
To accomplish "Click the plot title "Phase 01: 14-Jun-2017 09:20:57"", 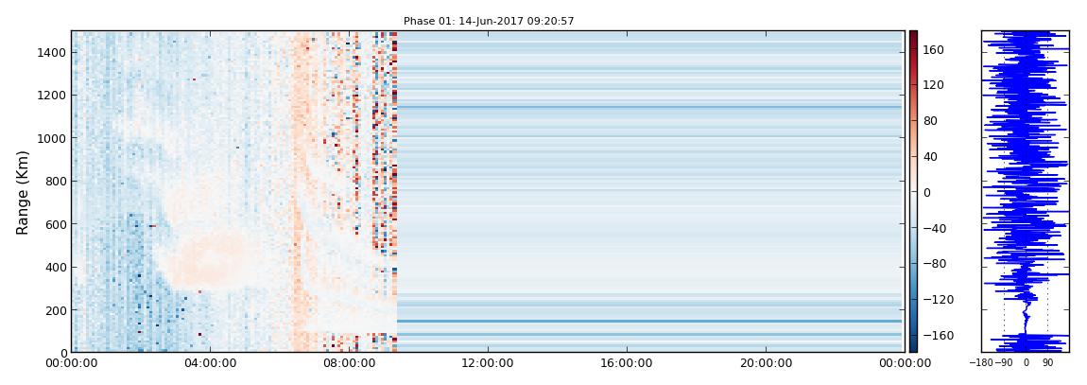I will 489,22.
